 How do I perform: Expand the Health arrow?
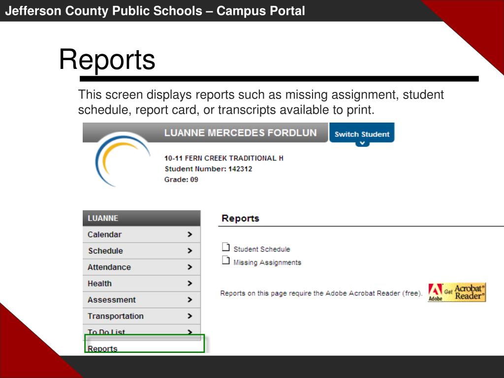tap(189, 283)
